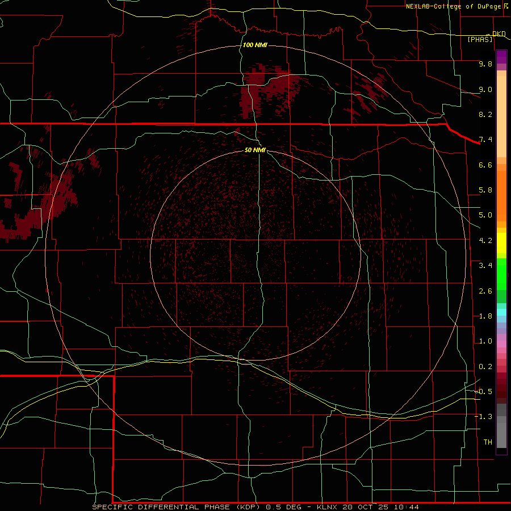Click the 6.6 value on color scale
This screenshot has height=511, width=511.
(x=485, y=165)
